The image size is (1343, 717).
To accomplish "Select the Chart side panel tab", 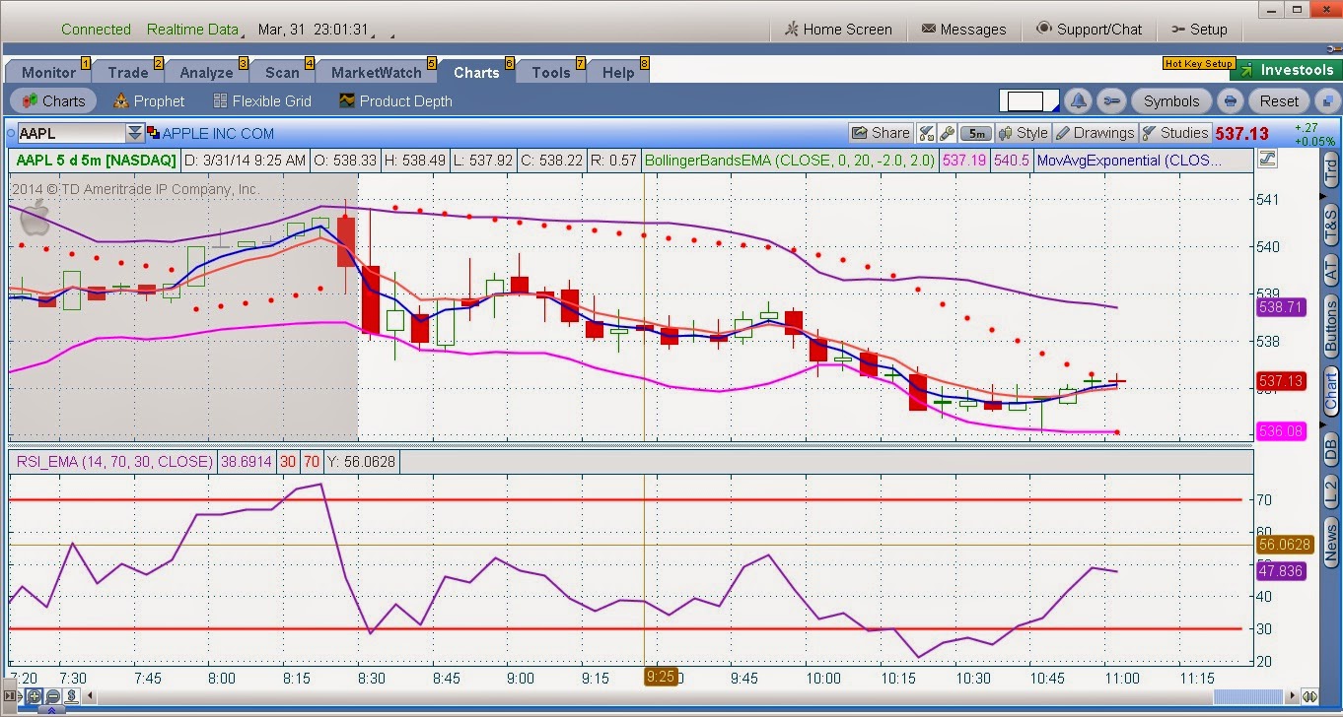I will (x=1330, y=391).
